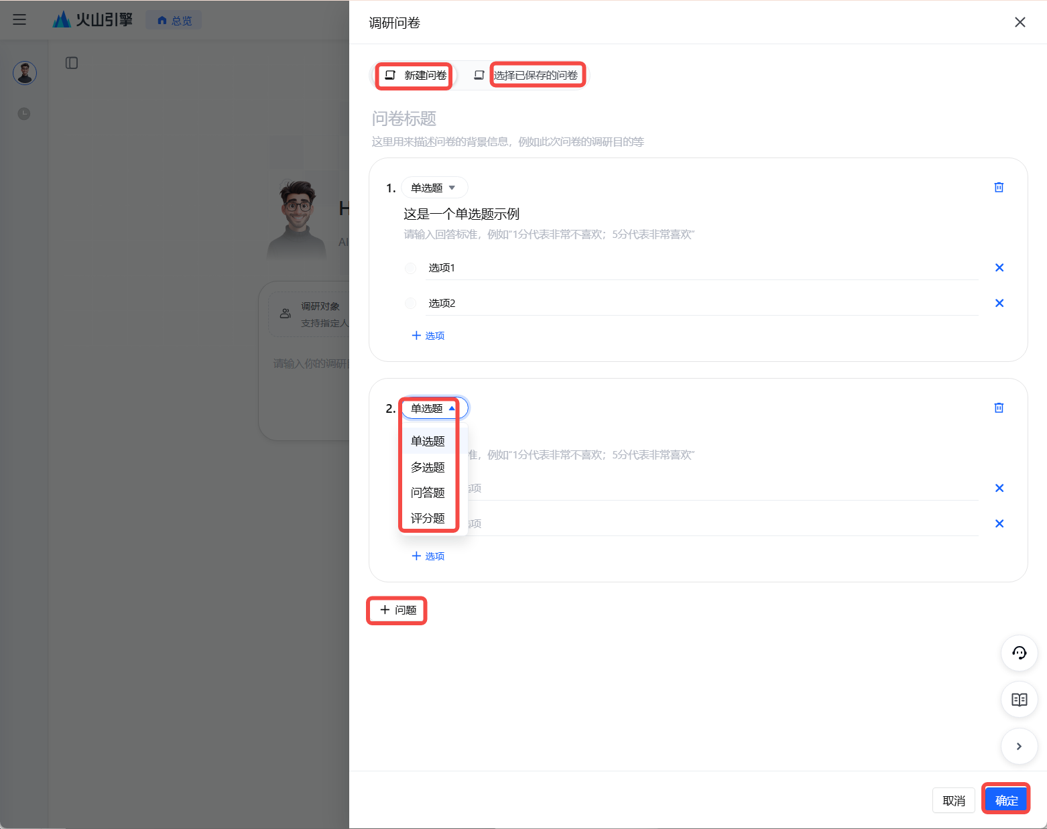Image resolution: width=1047 pixels, height=829 pixels.
Task: Add an option to question 2
Action: pos(428,556)
